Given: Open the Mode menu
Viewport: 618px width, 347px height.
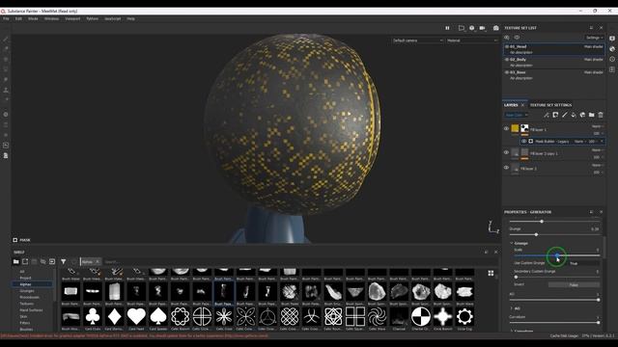Looking at the screenshot, I should coord(33,18).
